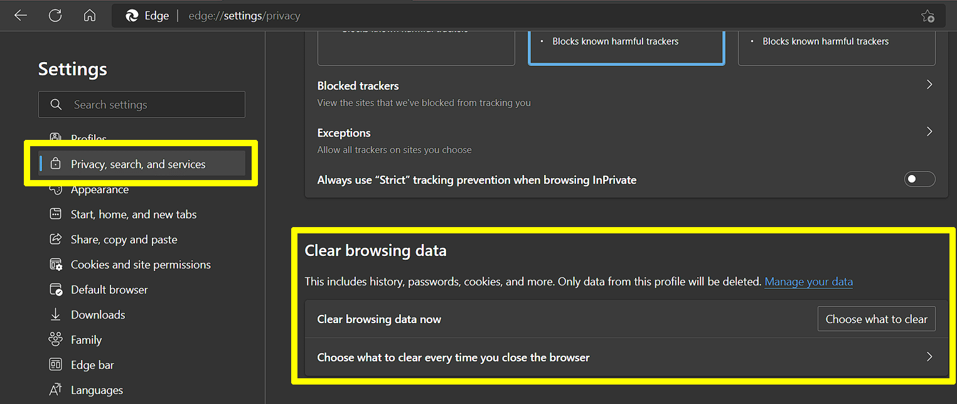
Task: Click the Edge bar icon in the sidebar
Action: click(56, 364)
